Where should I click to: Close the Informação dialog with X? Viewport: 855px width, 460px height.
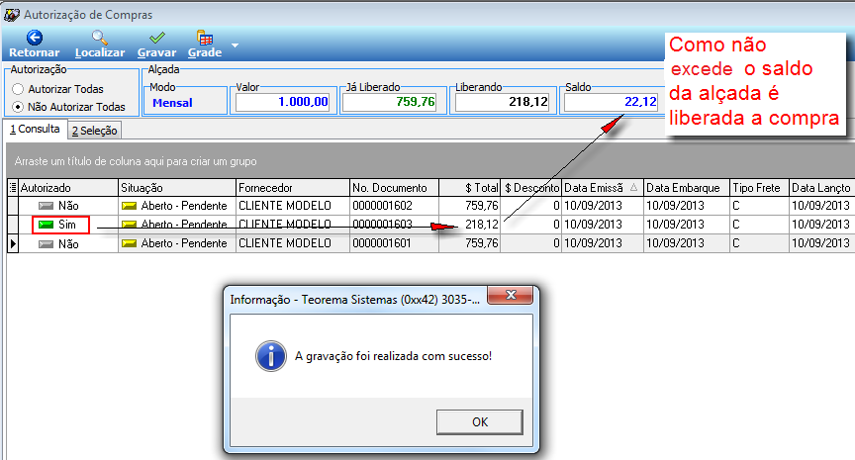(511, 295)
